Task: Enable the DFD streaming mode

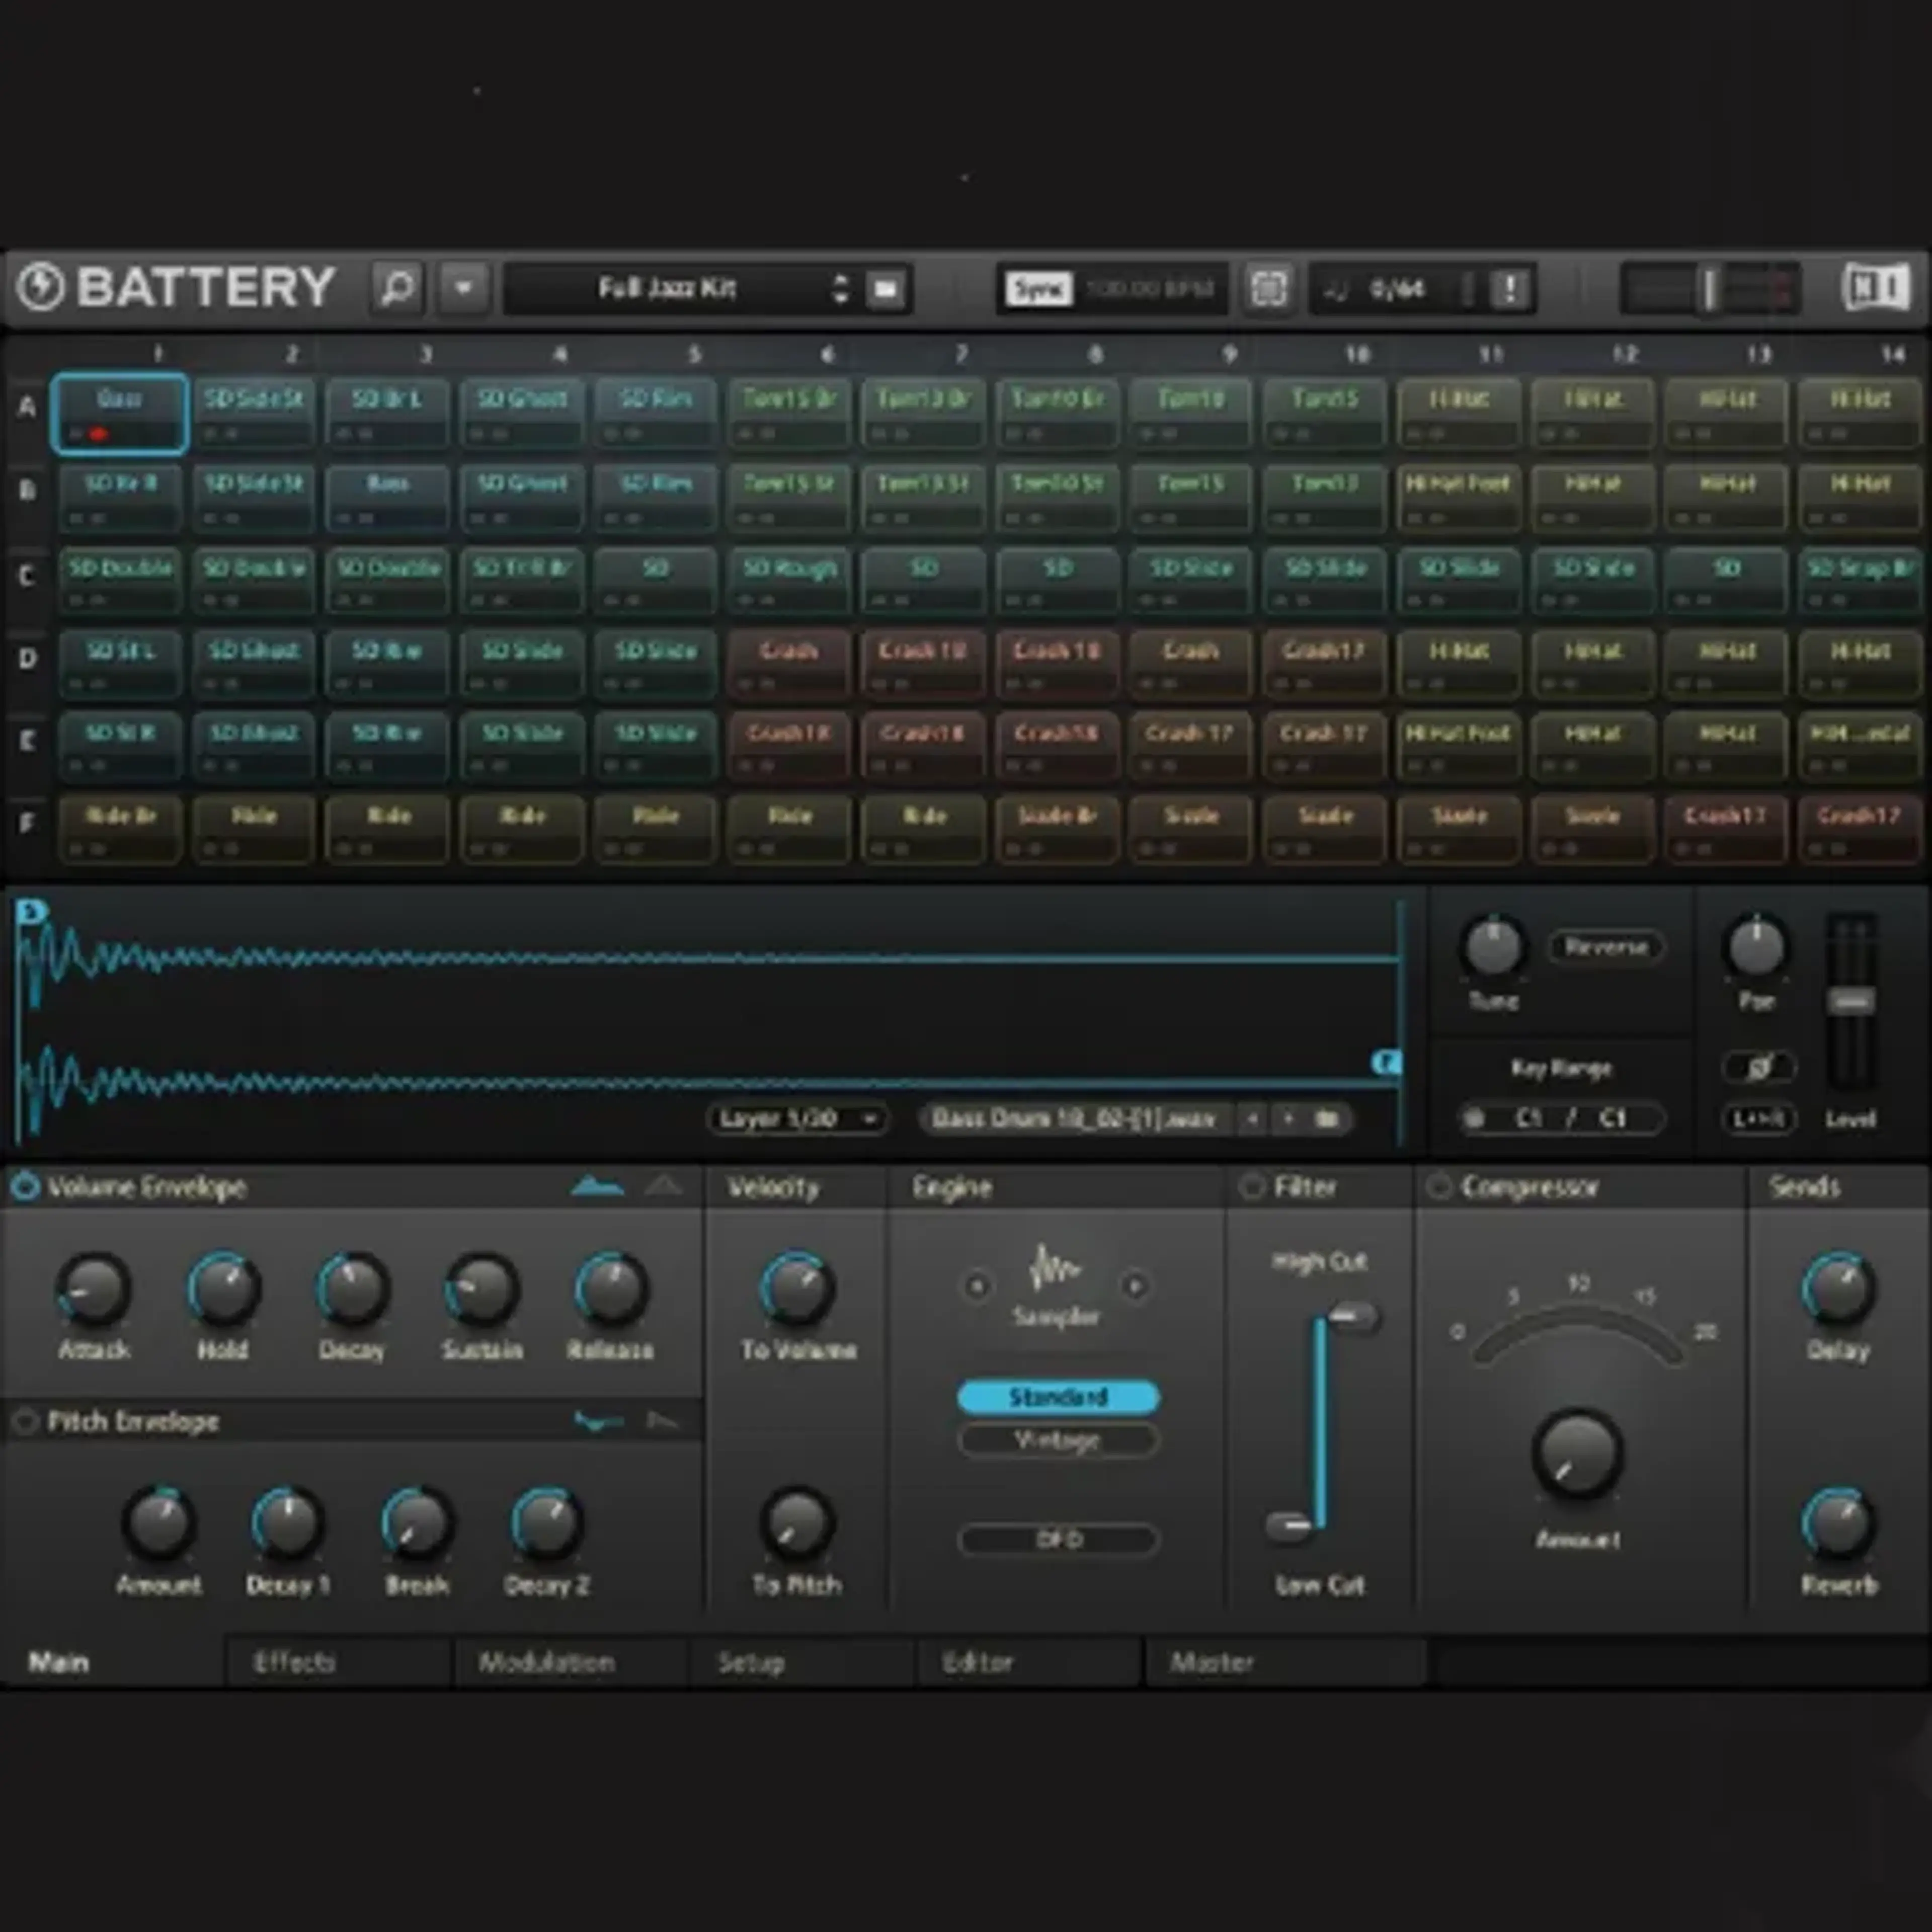Action: coord(1058,1539)
